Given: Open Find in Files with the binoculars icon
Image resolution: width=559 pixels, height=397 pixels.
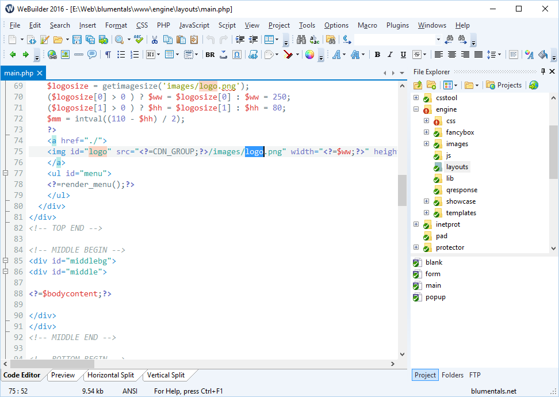Looking at the screenshot, I should click(x=301, y=39).
